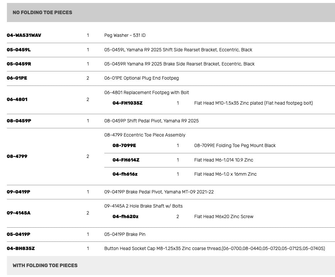Click the Brake Side Rearset Bracket description
The image size is (335, 277).
click(179, 63)
